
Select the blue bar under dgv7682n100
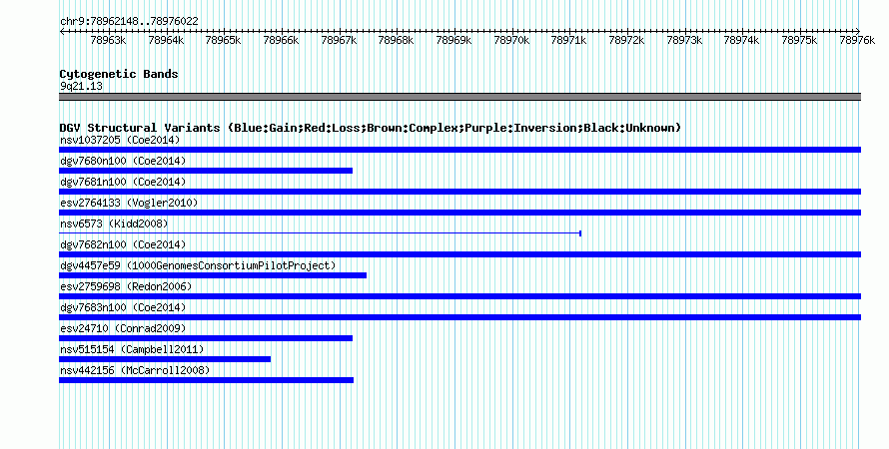[459, 254]
